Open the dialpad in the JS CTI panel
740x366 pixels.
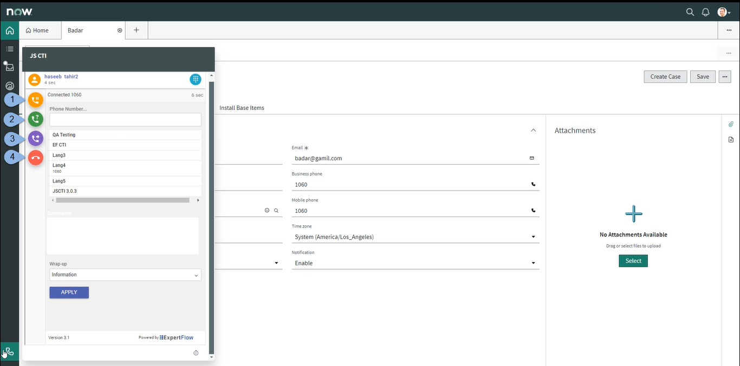coord(195,79)
